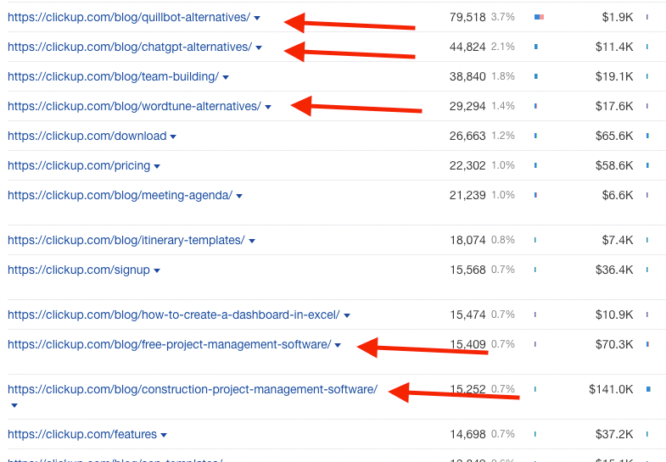Click the $141.0K traffic value figure
The image size is (666, 462).
[611, 389]
